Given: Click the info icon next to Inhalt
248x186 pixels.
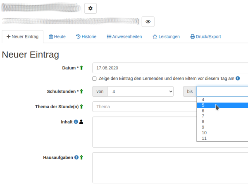Looking at the screenshot, I should [x=76, y=122].
